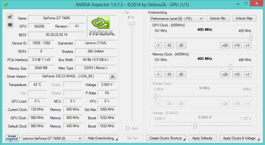Increase Memory Clock by 10 MHz

237,74
